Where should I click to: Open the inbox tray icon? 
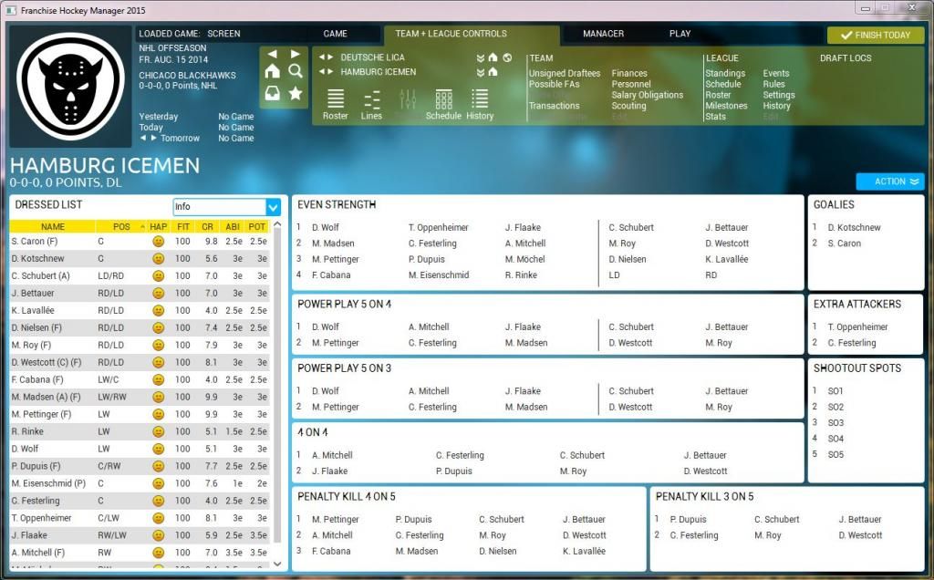click(272, 94)
